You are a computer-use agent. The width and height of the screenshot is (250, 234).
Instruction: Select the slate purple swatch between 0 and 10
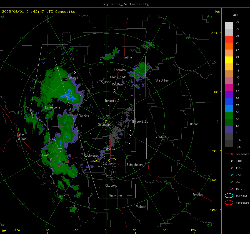click(x=229, y=130)
